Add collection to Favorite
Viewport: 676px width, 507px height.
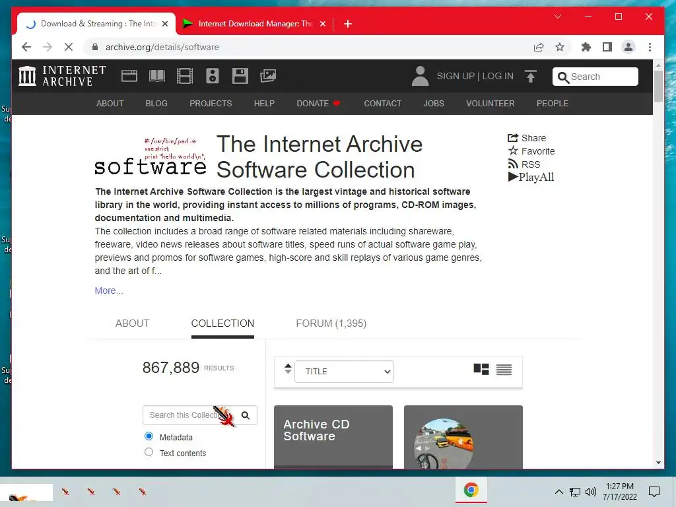coord(531,151)
